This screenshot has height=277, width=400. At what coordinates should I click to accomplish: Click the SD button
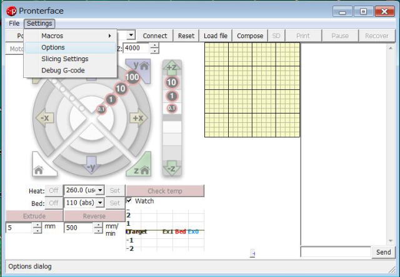tap(276, 36)
